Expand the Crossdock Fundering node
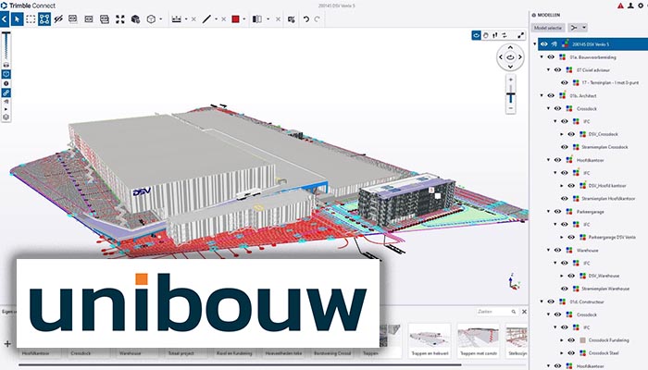The height and width of the screenshot is (370, 648). click(x=562, y=340)
